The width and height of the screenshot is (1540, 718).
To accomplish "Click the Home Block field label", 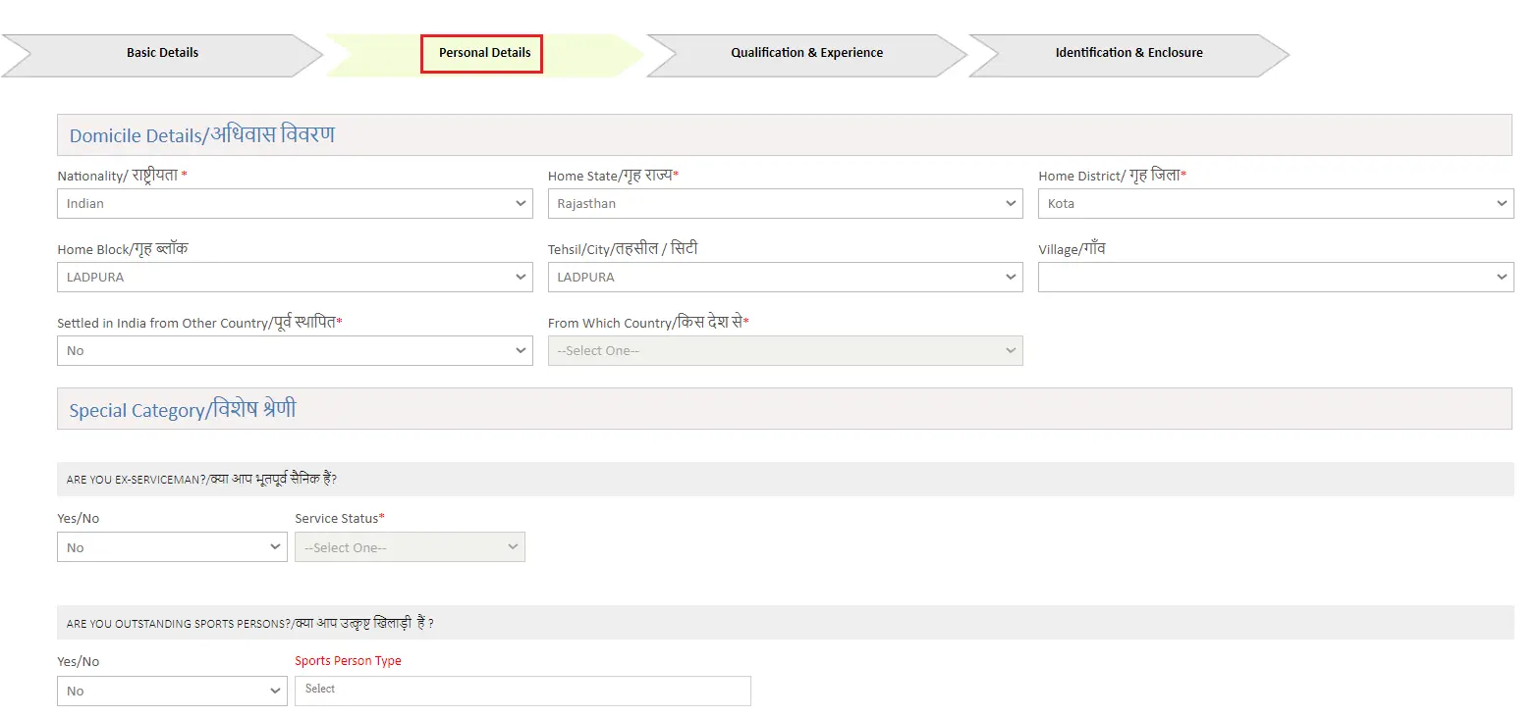I will tap(122, 248).
